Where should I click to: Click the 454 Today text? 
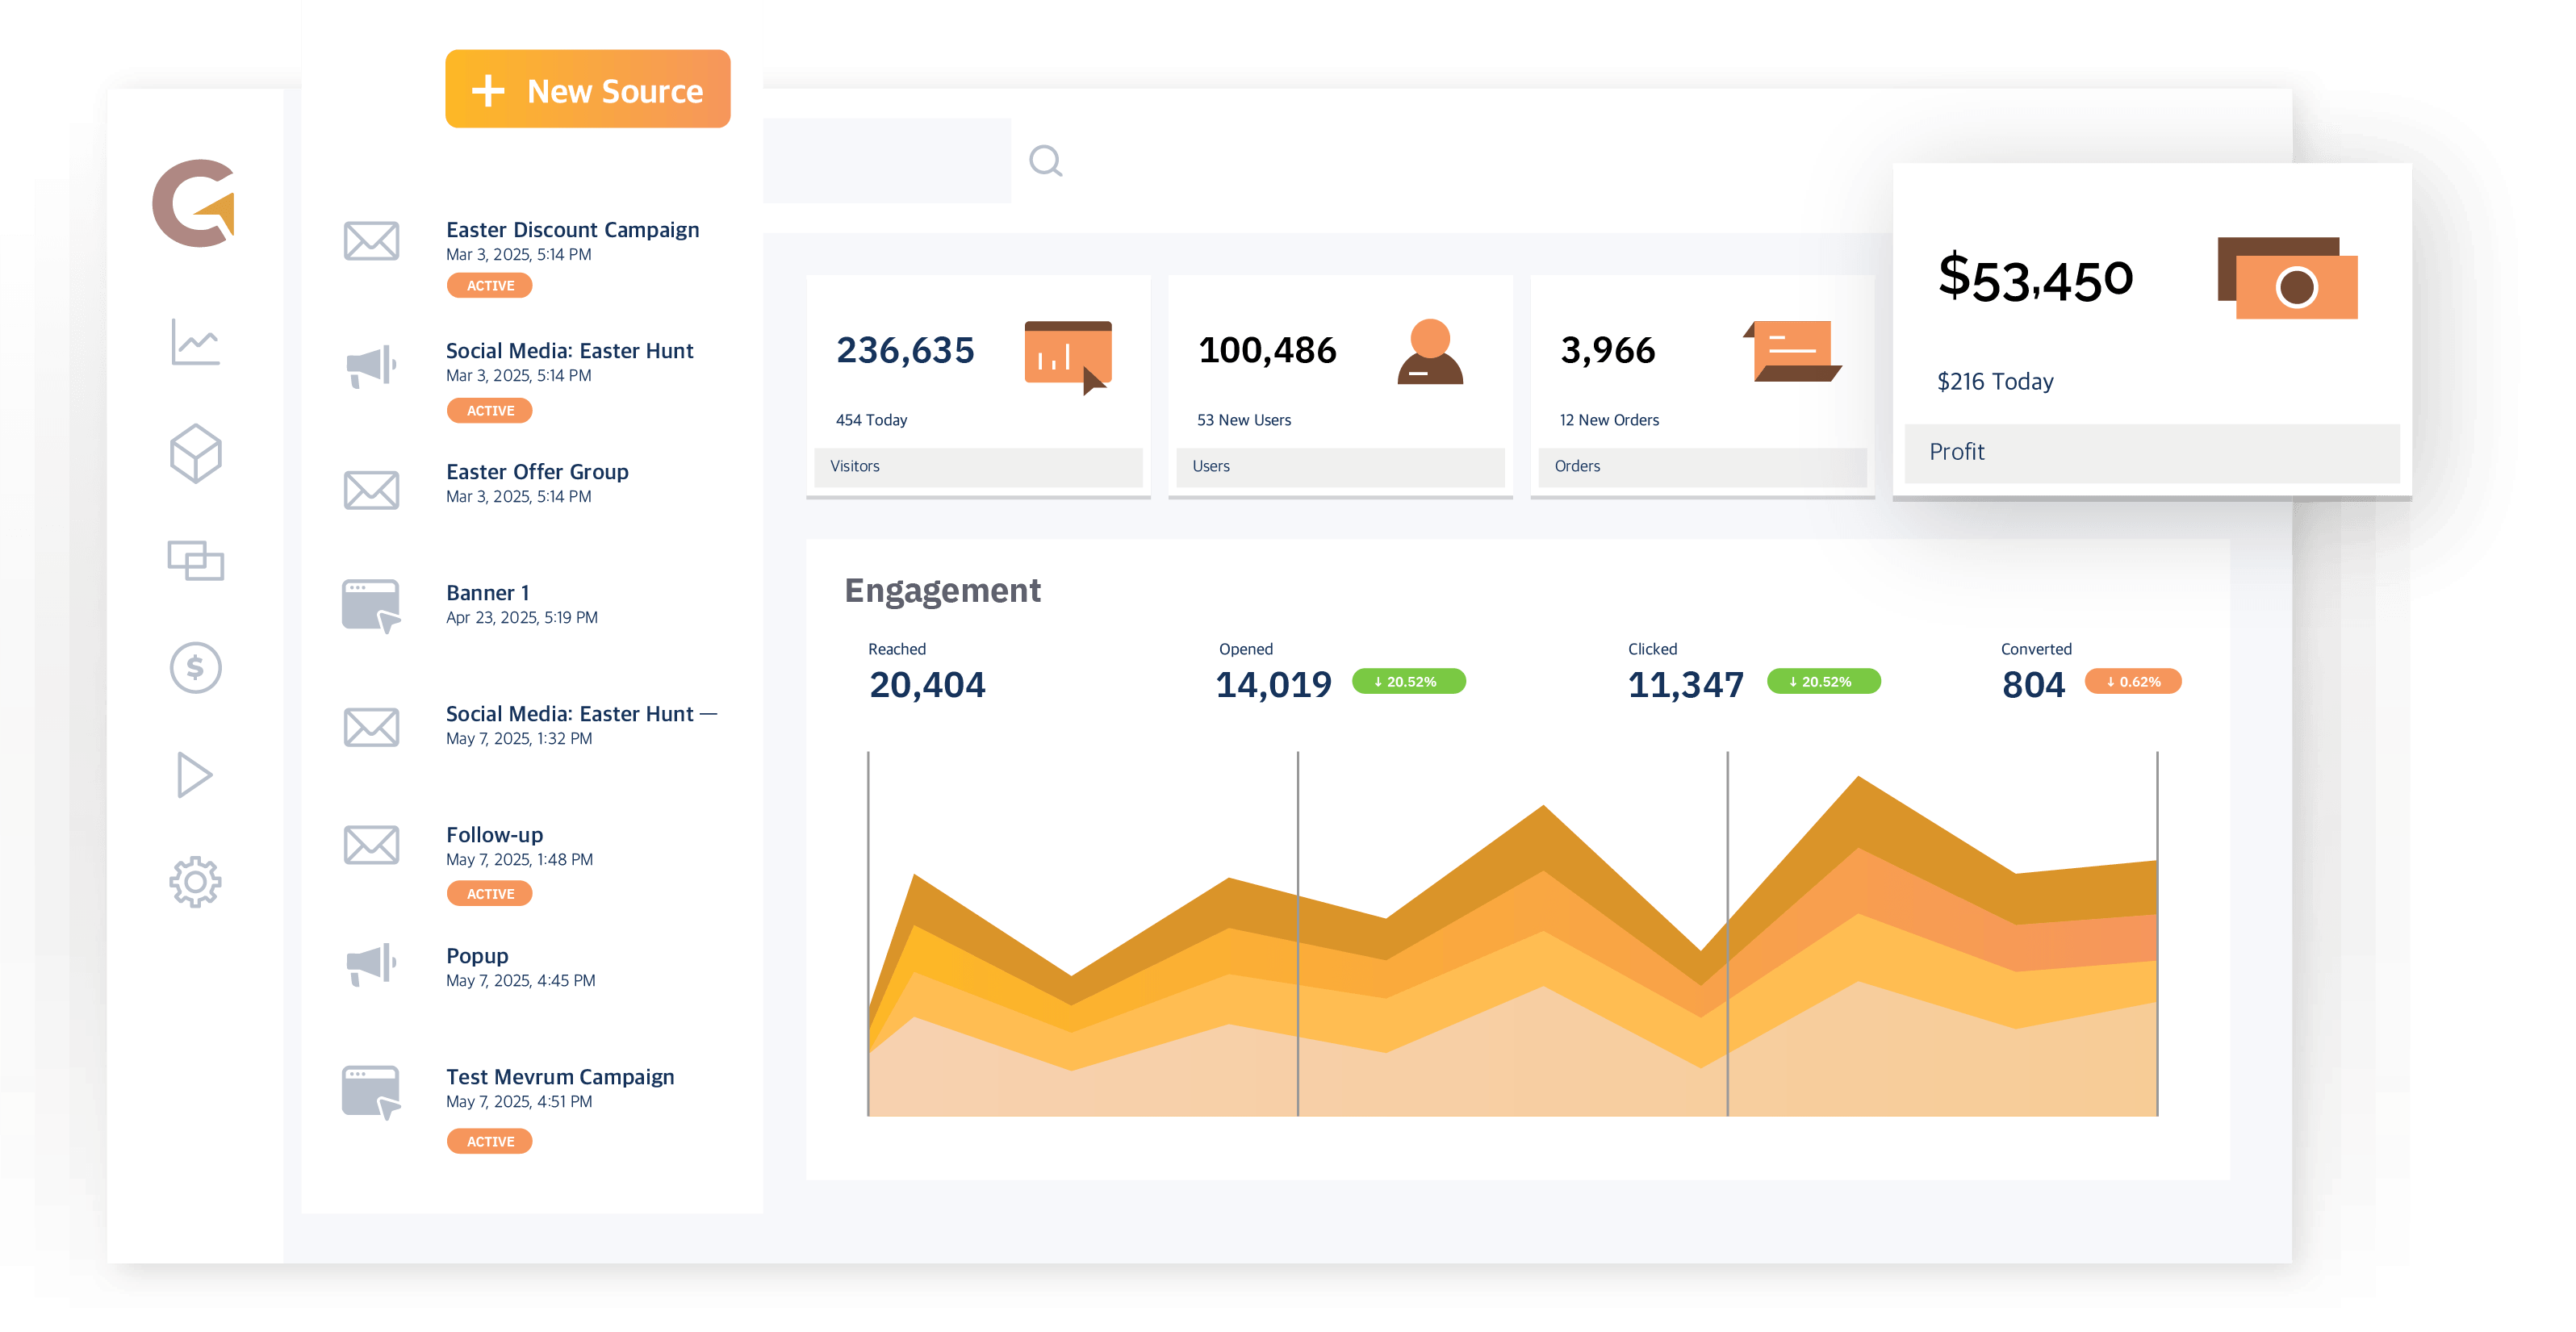[x=871, y=420]
